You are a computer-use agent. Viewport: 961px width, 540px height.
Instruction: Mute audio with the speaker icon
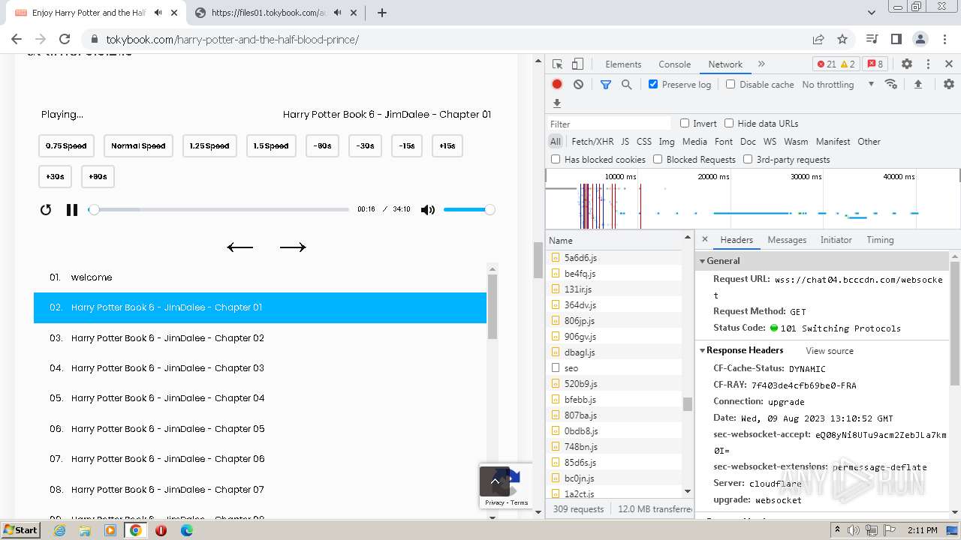[x=428, y=210]
